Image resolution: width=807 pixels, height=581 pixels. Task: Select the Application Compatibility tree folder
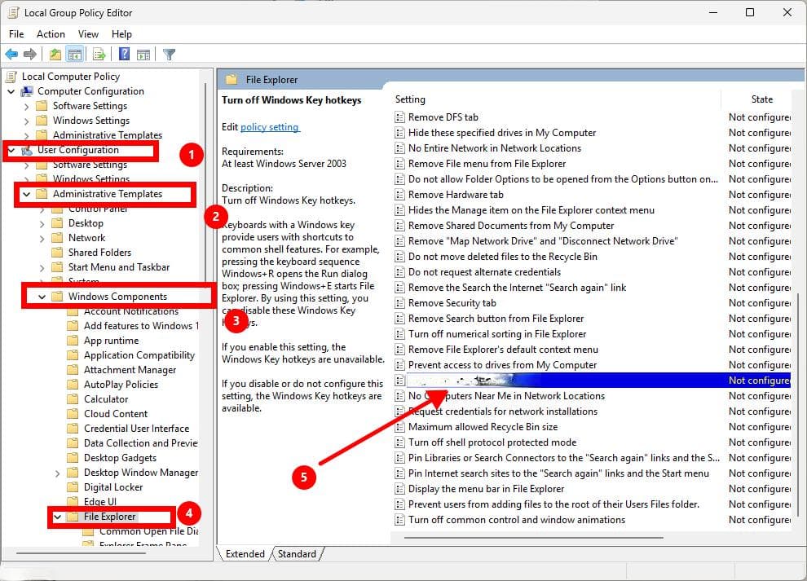click(139, 355)
